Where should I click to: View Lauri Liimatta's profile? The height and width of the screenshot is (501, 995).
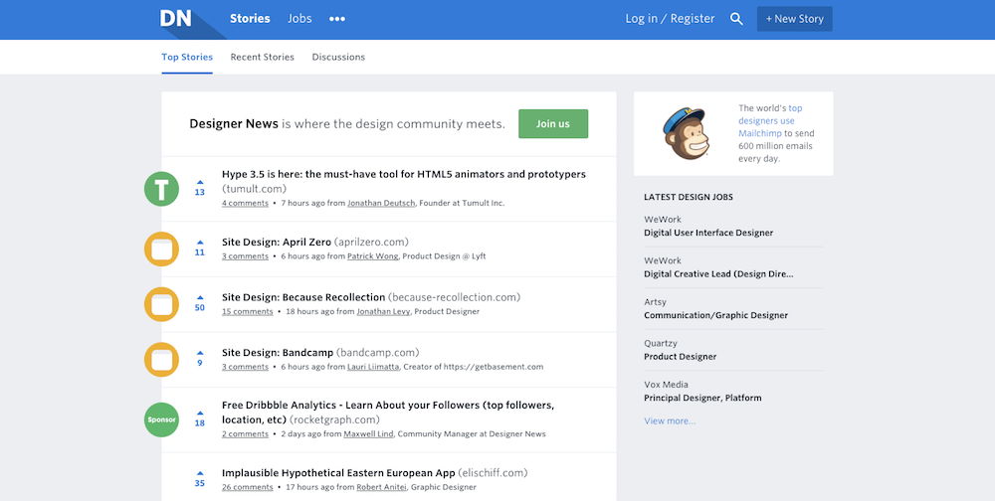(x=374, y=367)
